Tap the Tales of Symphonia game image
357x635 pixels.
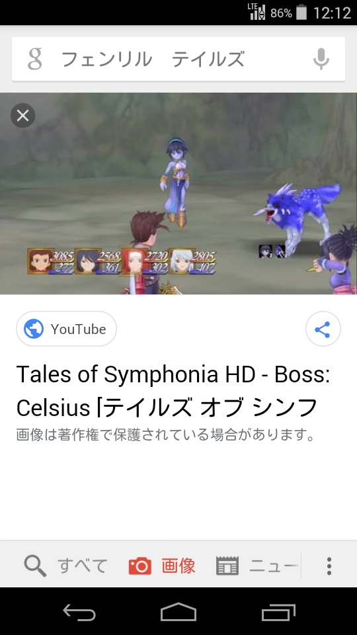coord(178,194)
